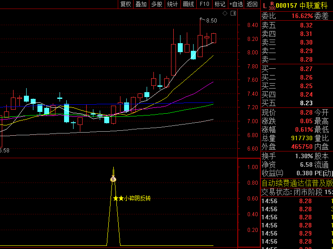Click 交易状态 闭市阶段 status line
Image resolution: width=333 pixels, height=249 pixels.
click(297, 192)
